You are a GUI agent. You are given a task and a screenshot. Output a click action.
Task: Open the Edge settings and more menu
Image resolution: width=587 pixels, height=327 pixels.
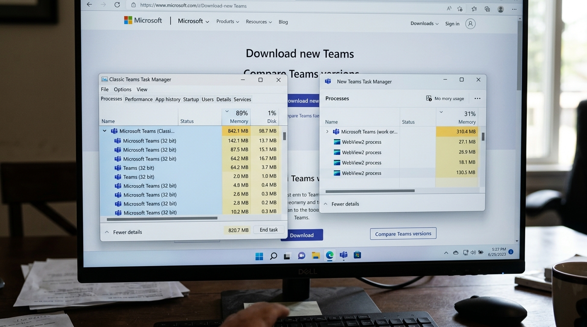click(x=514, y=9)
